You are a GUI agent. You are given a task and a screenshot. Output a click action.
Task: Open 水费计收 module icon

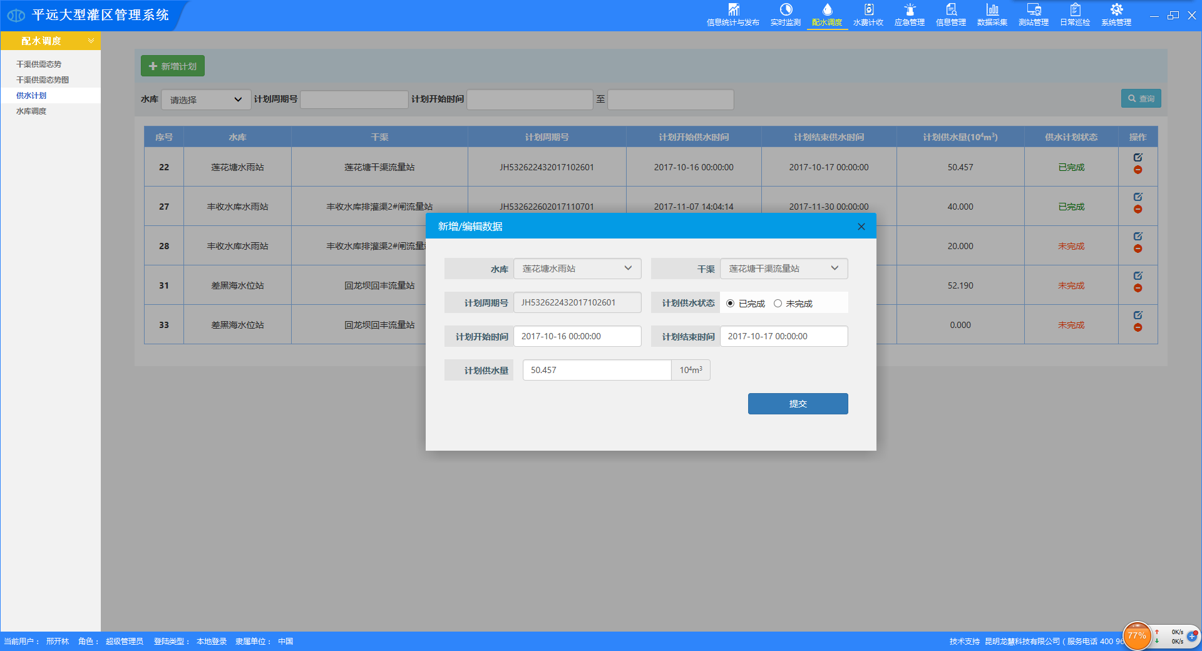[x=868, y=10]
